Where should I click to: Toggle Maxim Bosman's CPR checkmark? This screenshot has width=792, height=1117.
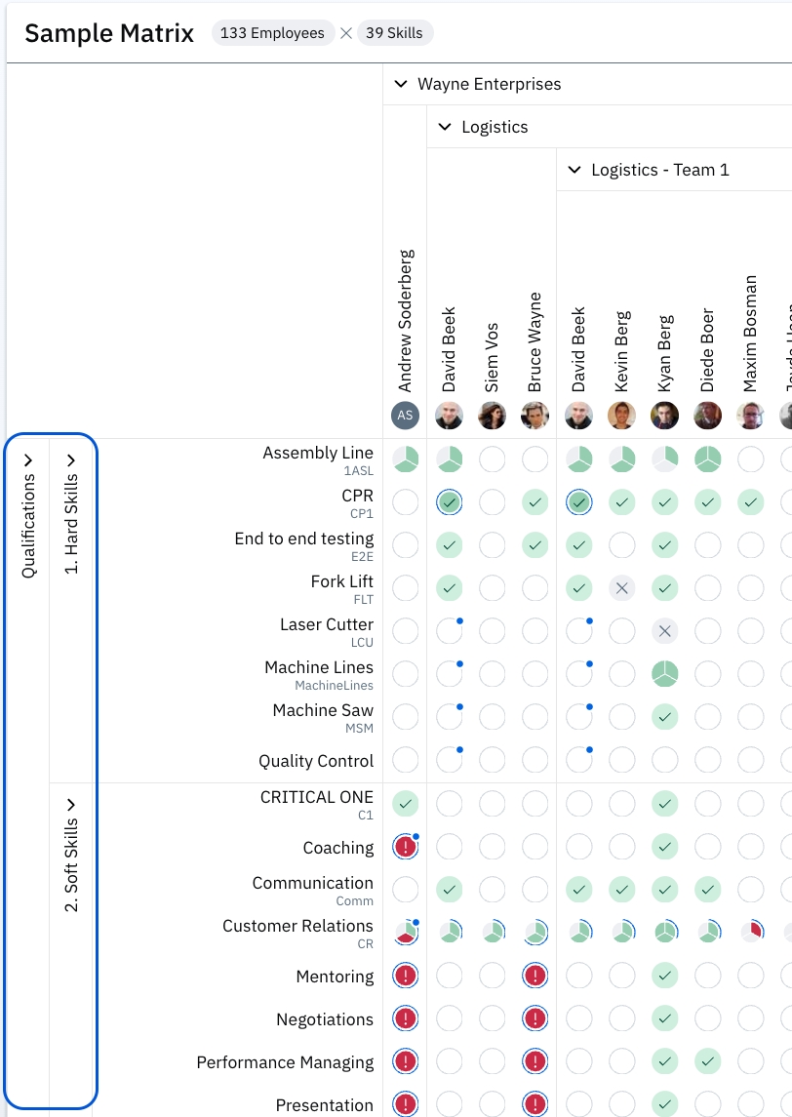pos(750,502)
